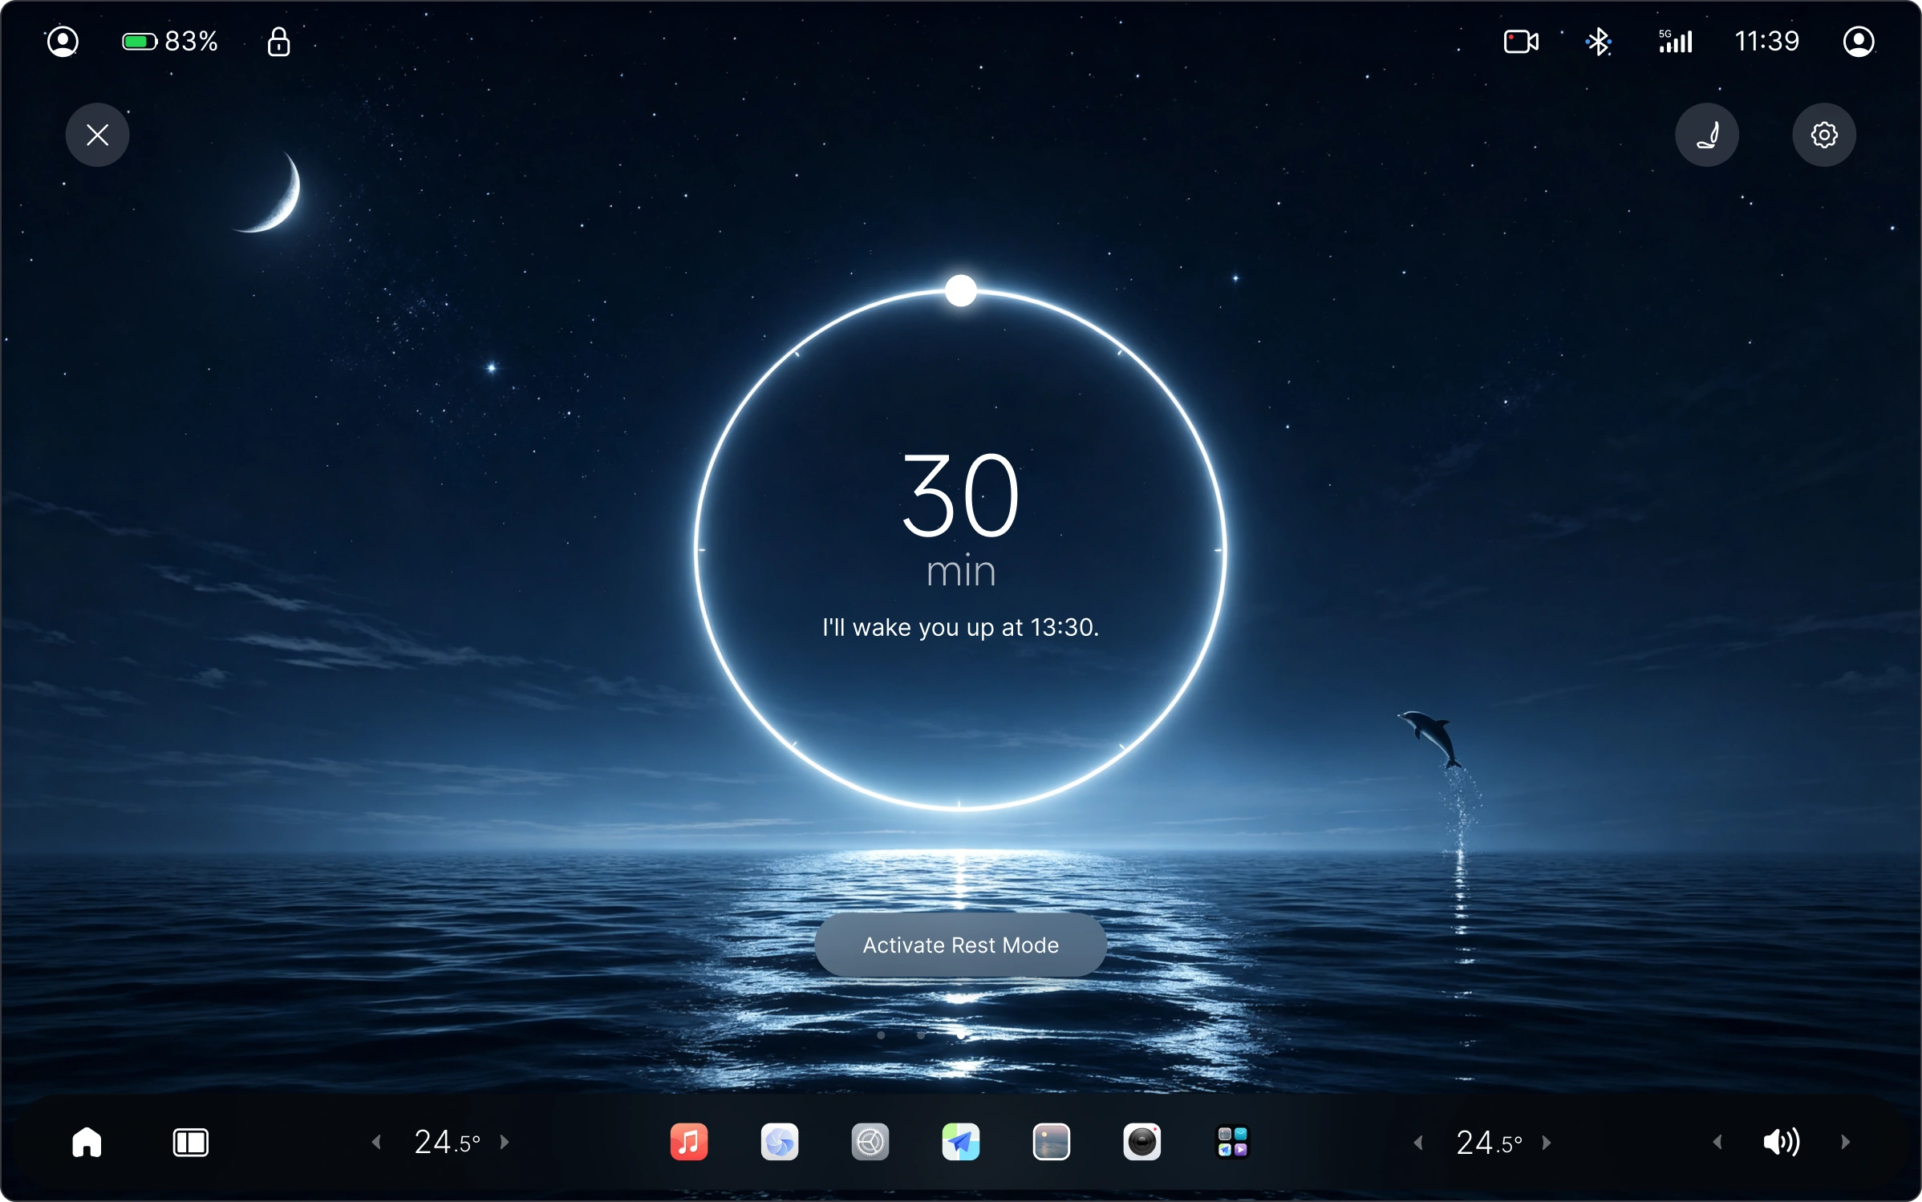Open passenger profile icon at top right
Viewport: 1922px width, 1202px height.
pyautogui.click(x=1858, y=41)
